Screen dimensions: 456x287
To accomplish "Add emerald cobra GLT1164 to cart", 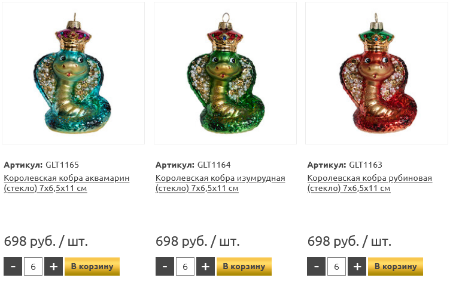I will click(244, 267).
